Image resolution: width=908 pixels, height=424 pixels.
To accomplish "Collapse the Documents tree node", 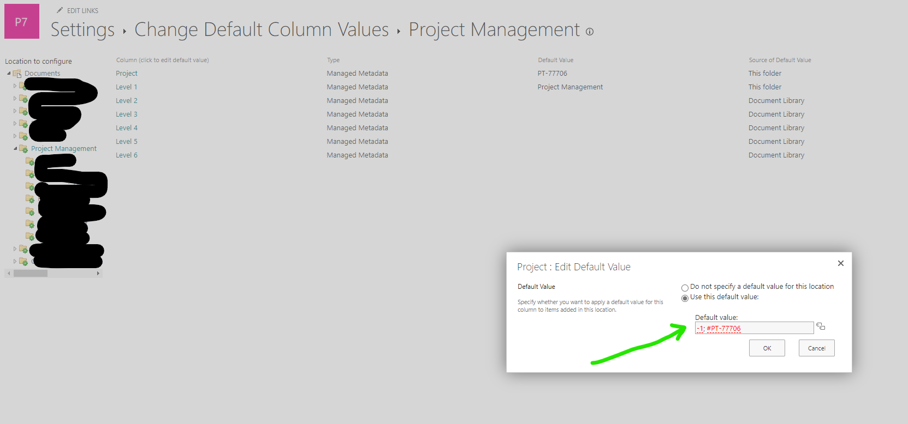I will (x=8, y=72).
